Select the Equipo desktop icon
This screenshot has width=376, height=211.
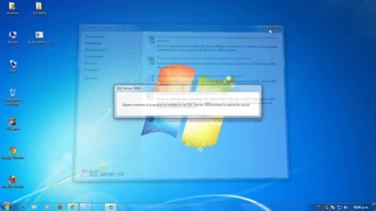pyautogui.click(x=13, y=38)
